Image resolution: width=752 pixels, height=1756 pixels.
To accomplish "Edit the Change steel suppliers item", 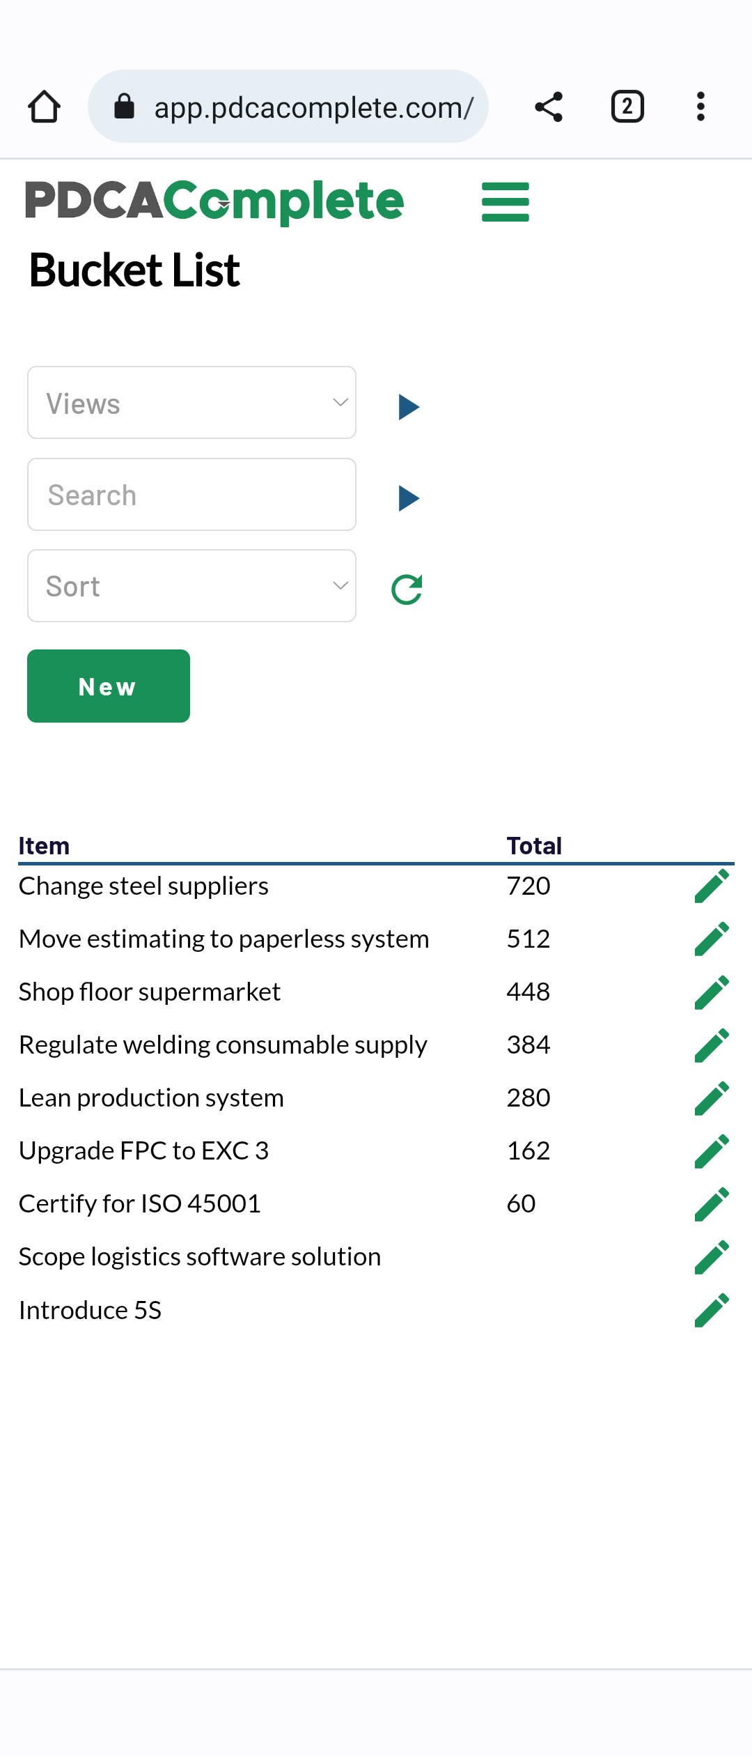I will [712, 886].
